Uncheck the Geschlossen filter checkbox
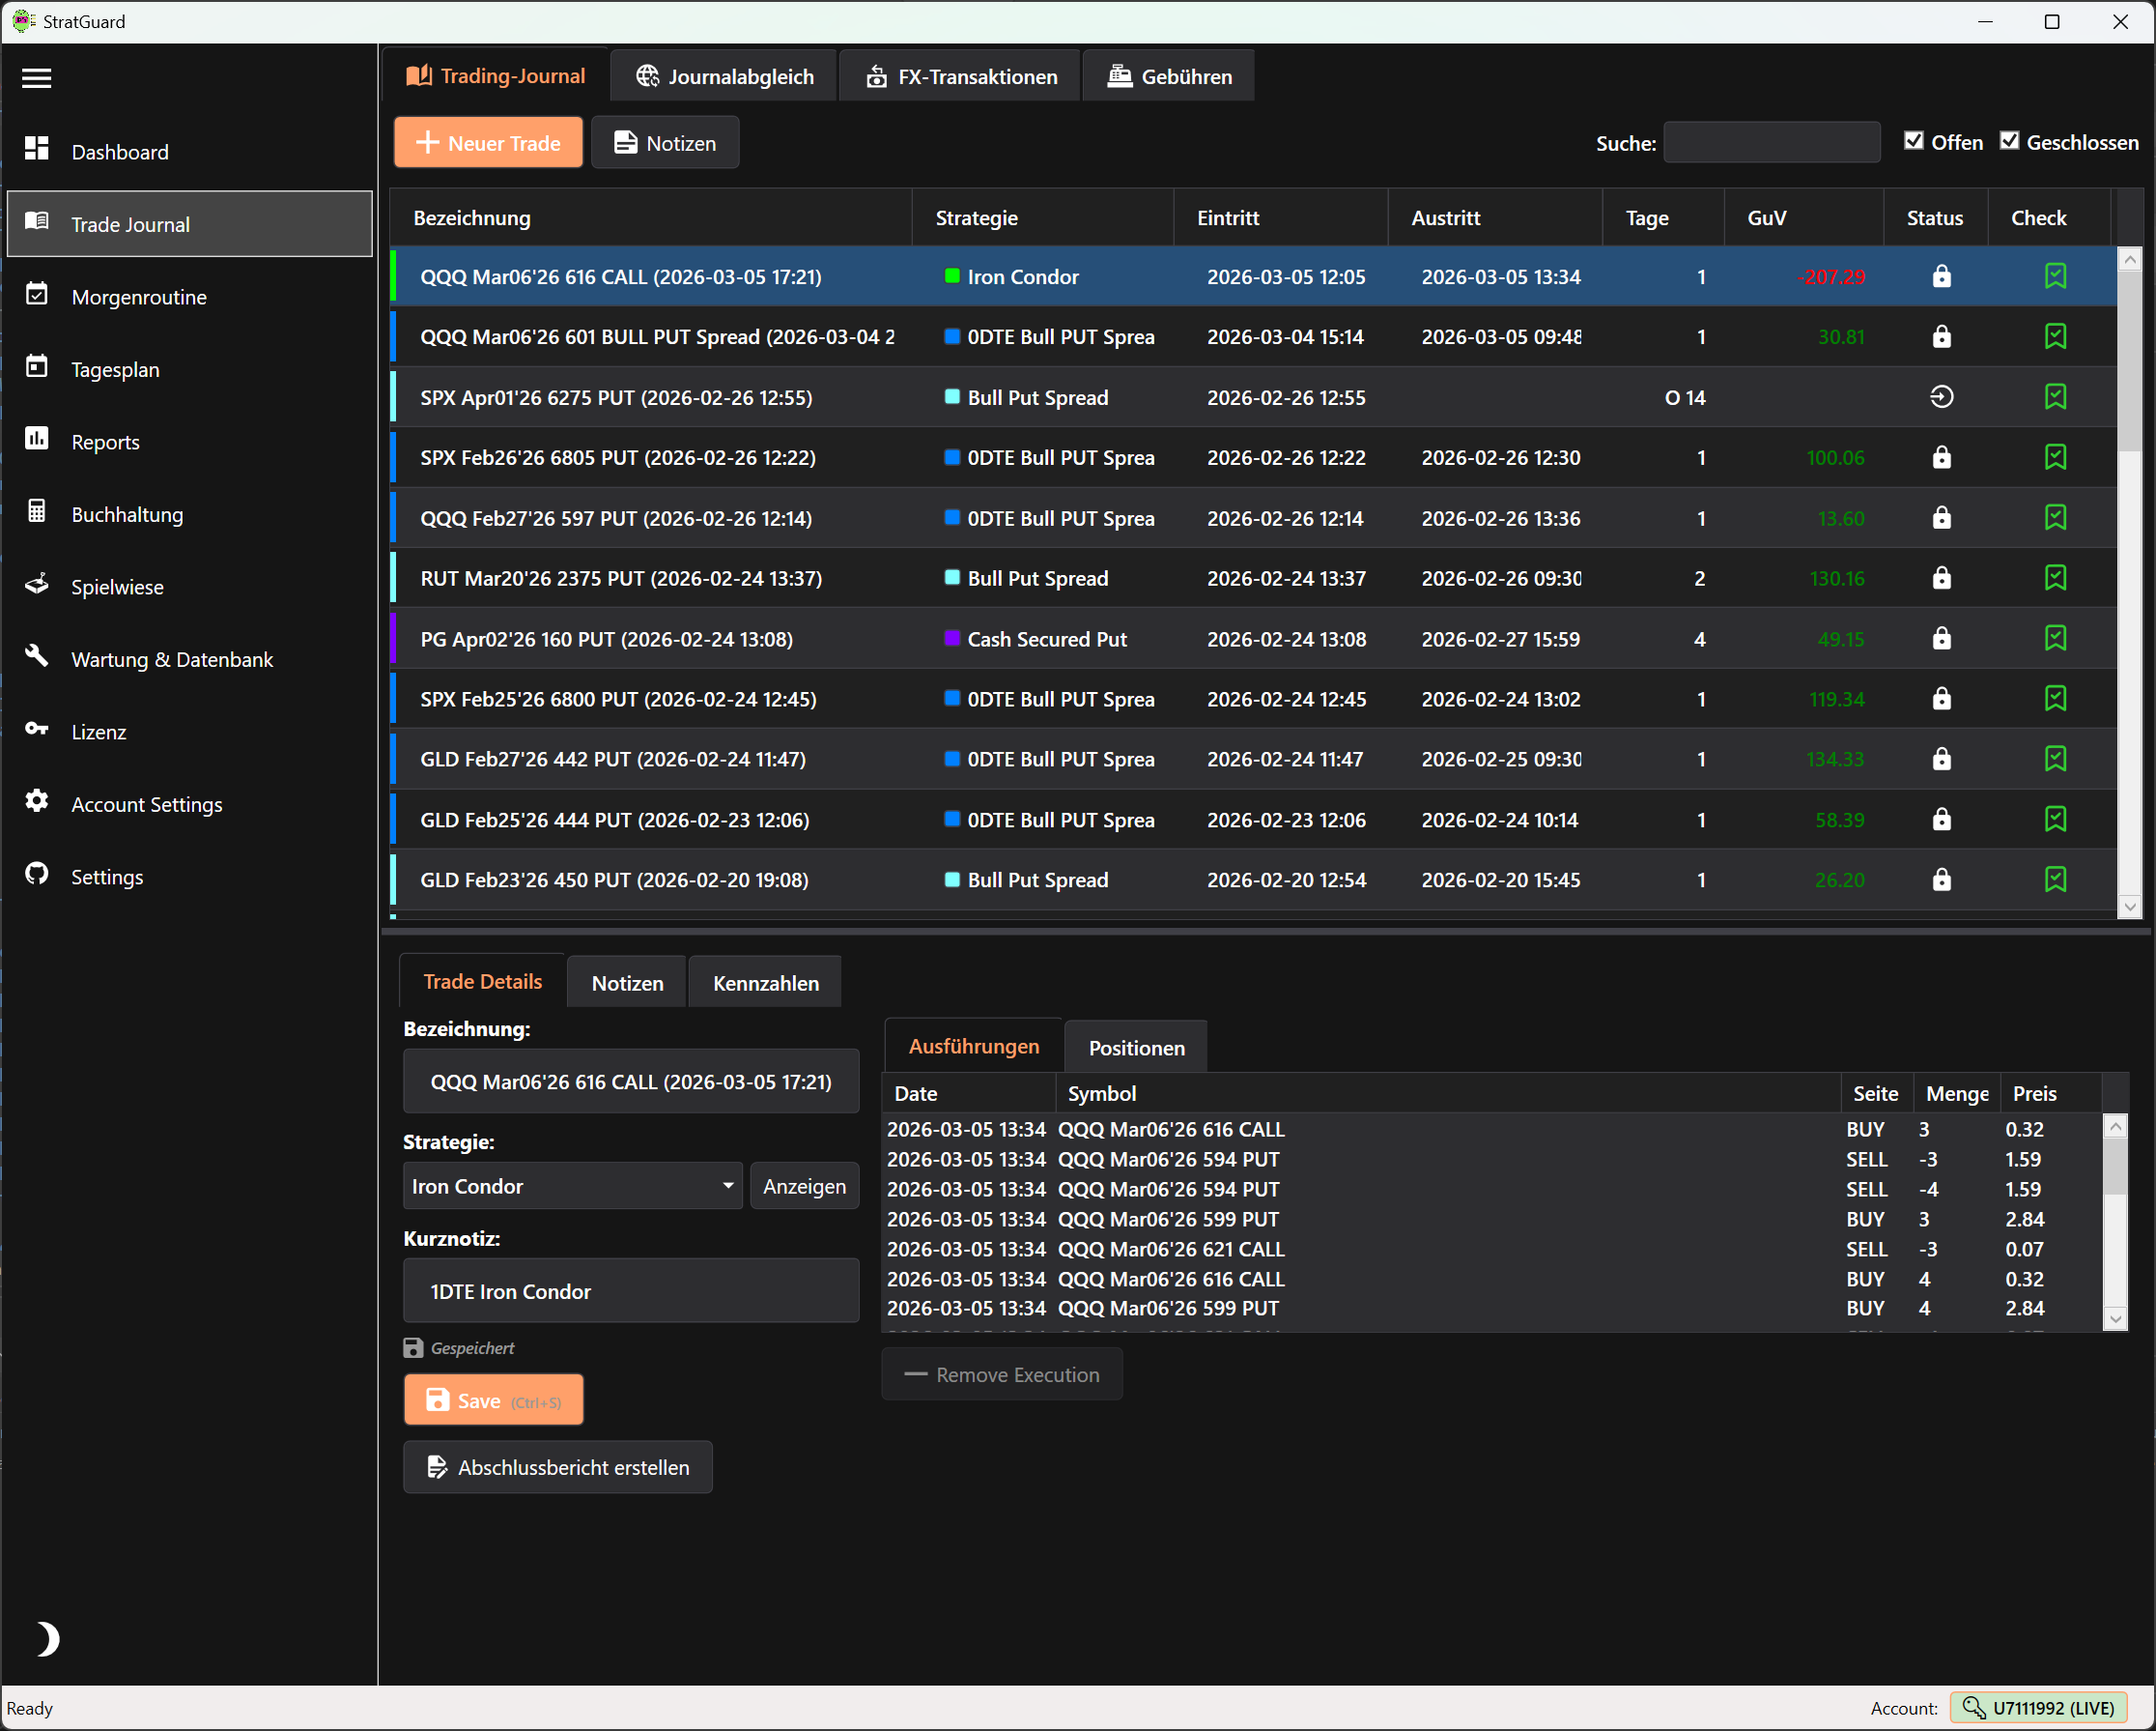Screen dimensions: 2156x1731 (x=2010, y=141)
